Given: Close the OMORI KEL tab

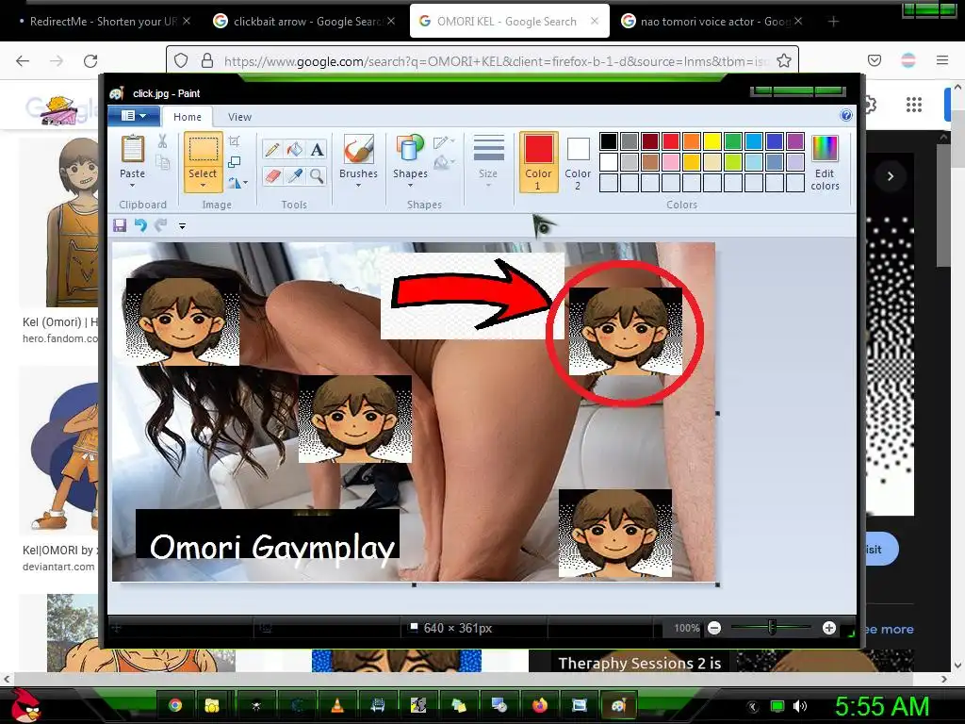Looking at the screenshot, I should (594, 21).
